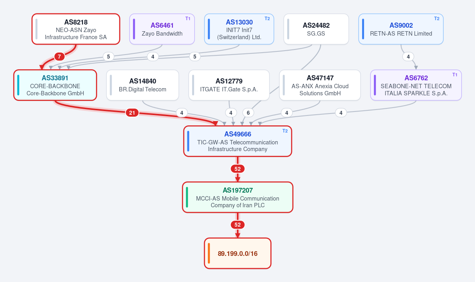Click the red 7 edge badge

[59, 57]
